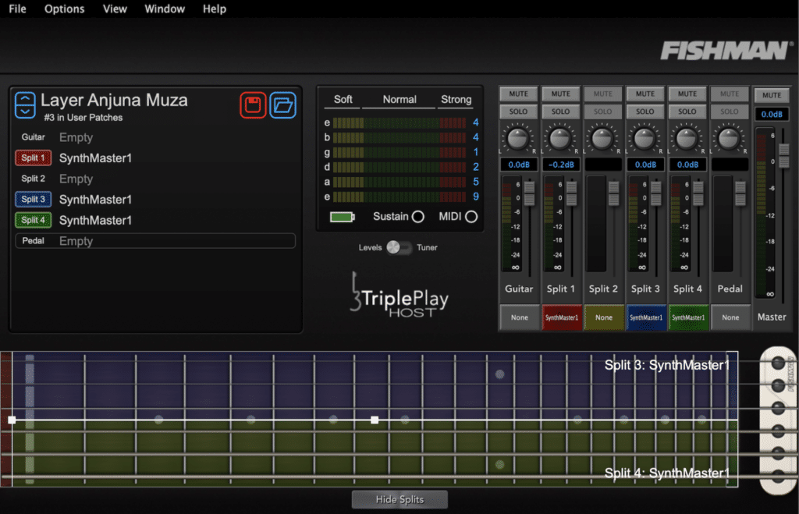Mute the Split 4 channel

tap(687, 94)
